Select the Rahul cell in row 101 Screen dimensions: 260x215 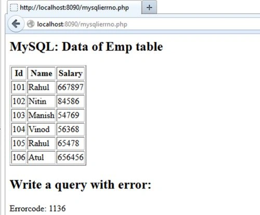click(x=42, y=87)
